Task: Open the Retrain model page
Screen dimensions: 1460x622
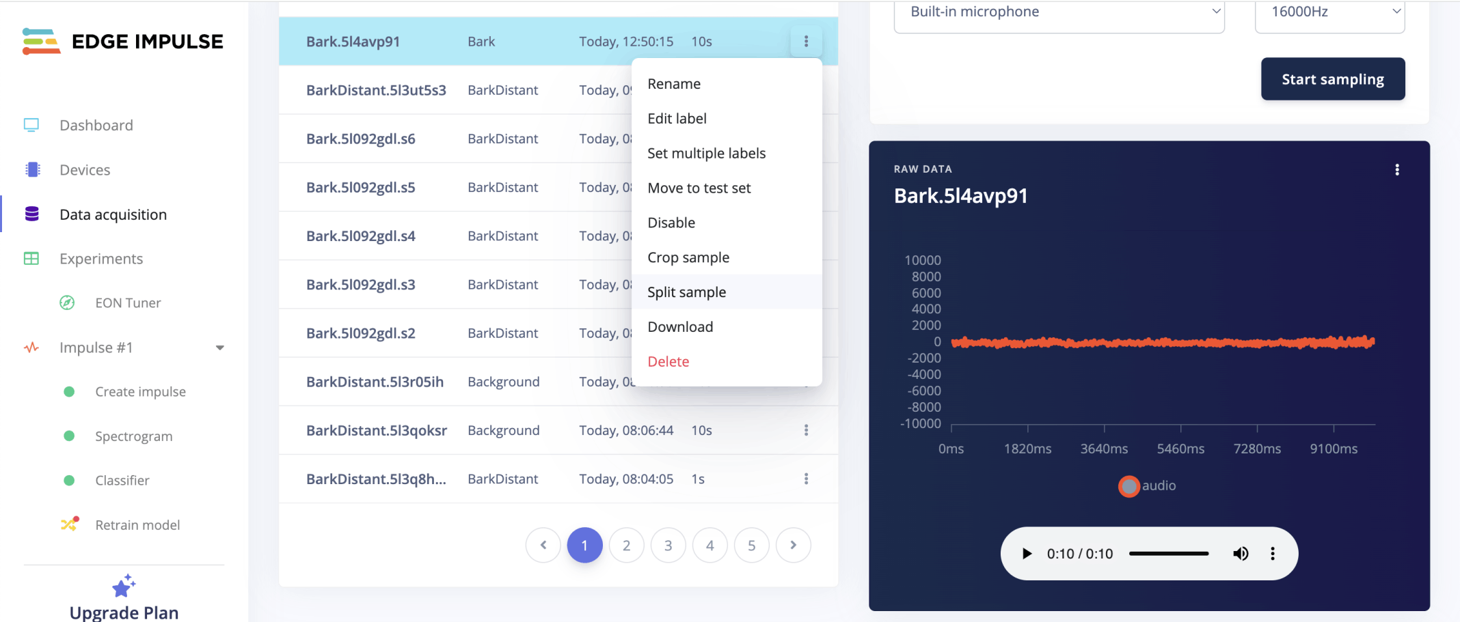Action: (137, 525)
